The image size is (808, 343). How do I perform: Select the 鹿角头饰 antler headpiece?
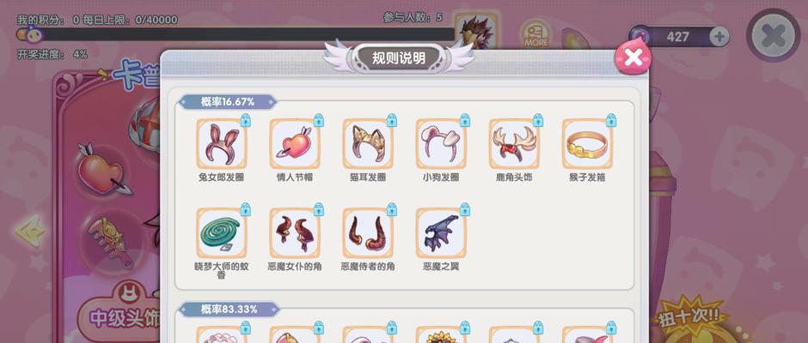[514, 144]
